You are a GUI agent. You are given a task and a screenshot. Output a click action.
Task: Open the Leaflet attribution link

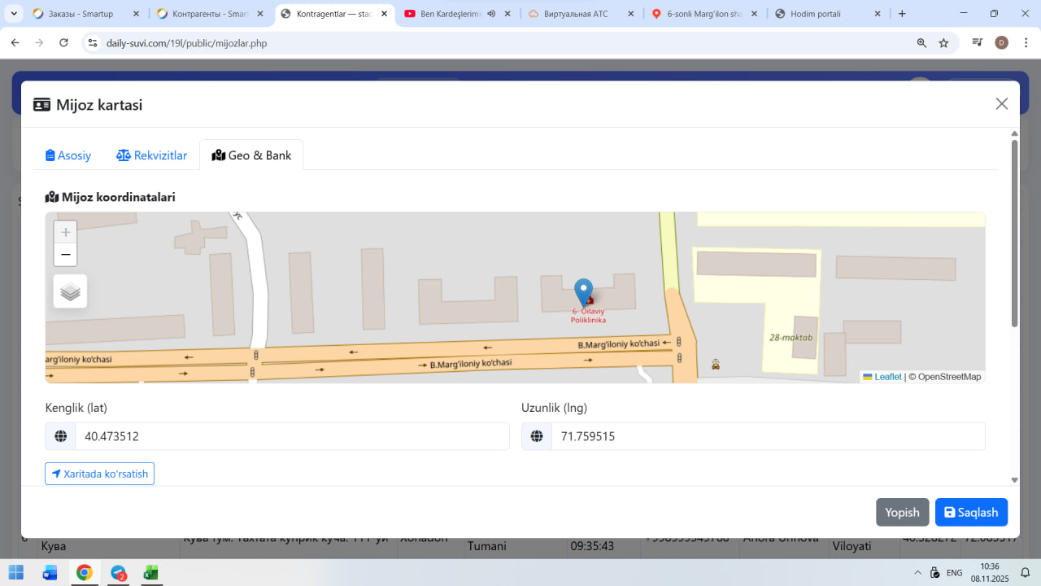coord(887,377)
